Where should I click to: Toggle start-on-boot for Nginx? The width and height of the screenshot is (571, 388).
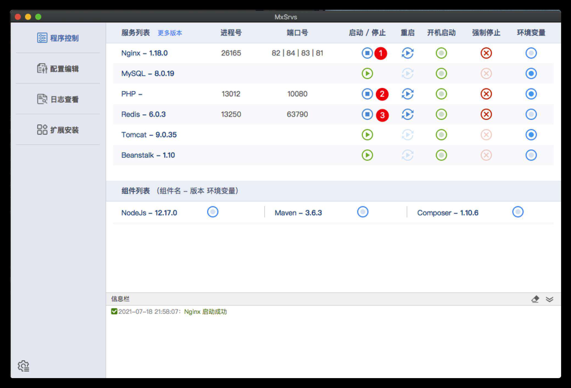(x=441, y=53)
